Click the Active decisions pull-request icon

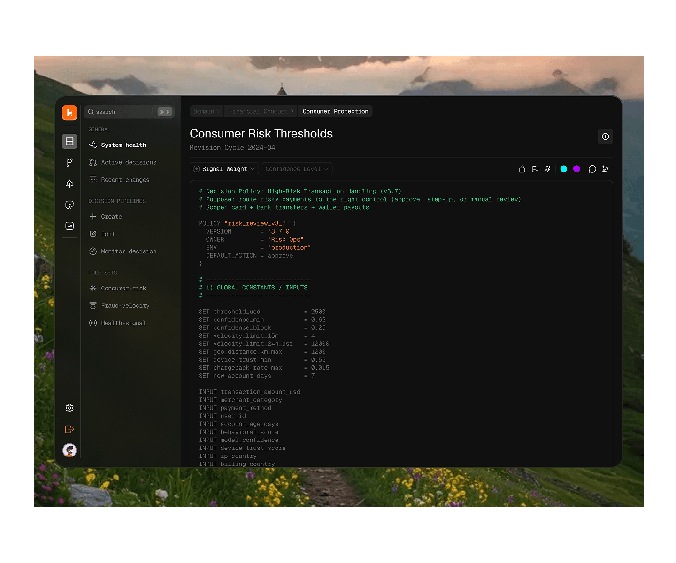tap(93, 162)
